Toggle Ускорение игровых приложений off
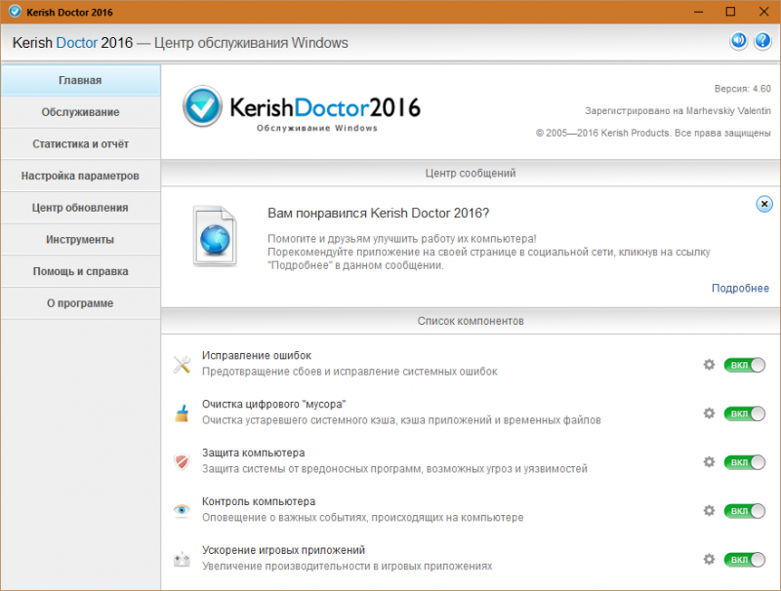Image resolution: width=781 pixels, height=591 pixels. coord(744,560)
